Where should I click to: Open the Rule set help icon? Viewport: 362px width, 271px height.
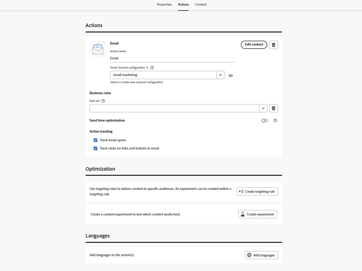(x=103, y=101)
